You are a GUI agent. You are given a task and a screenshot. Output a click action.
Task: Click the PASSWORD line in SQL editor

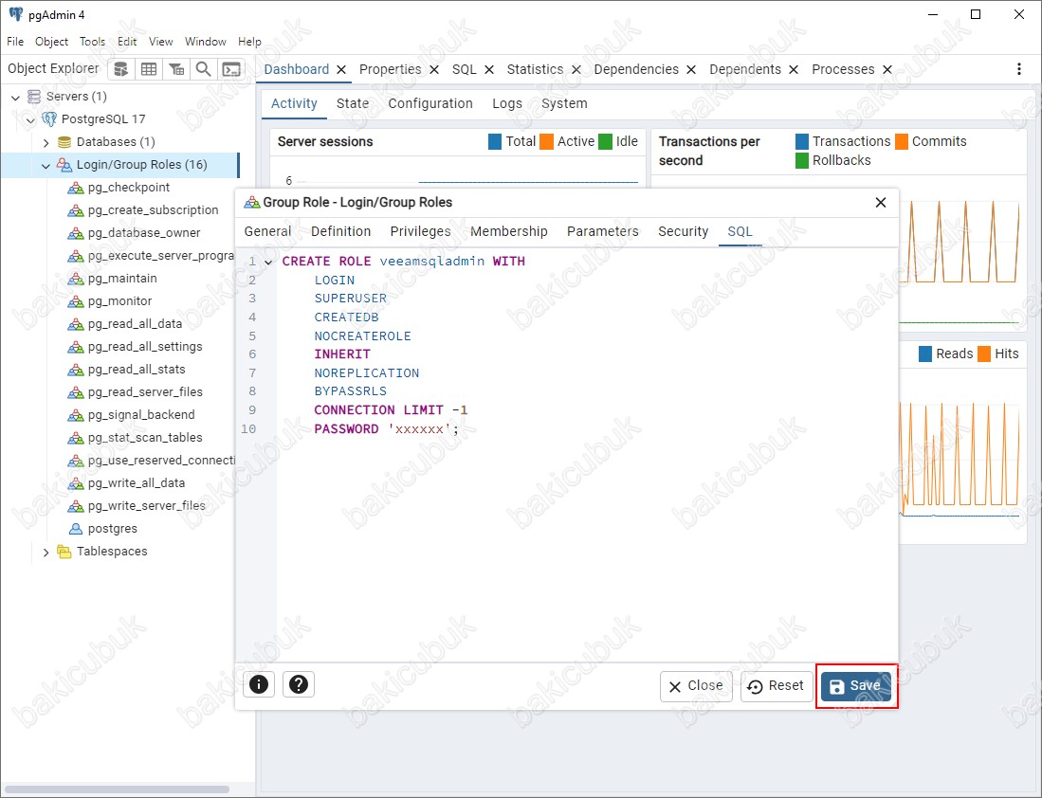pos(386,429)
